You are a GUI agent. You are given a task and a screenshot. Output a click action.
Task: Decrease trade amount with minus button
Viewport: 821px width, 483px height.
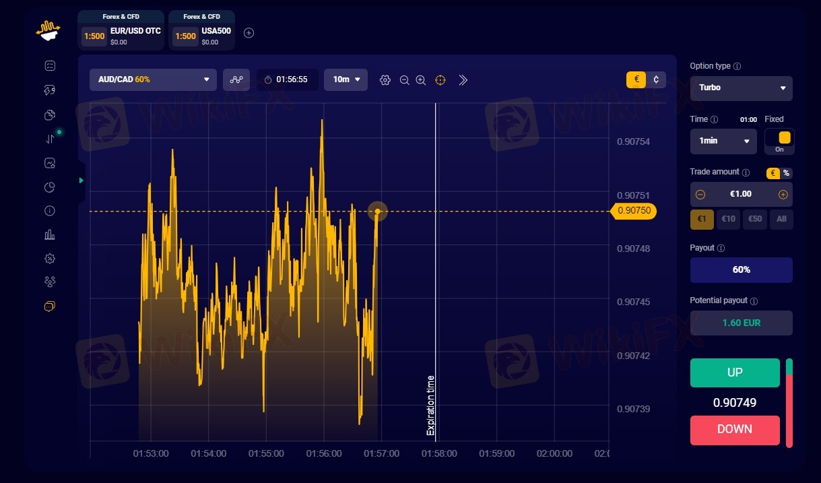[700, 194]
